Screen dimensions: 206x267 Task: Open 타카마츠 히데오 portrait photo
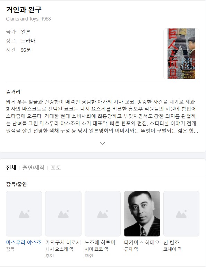(142, 214)
